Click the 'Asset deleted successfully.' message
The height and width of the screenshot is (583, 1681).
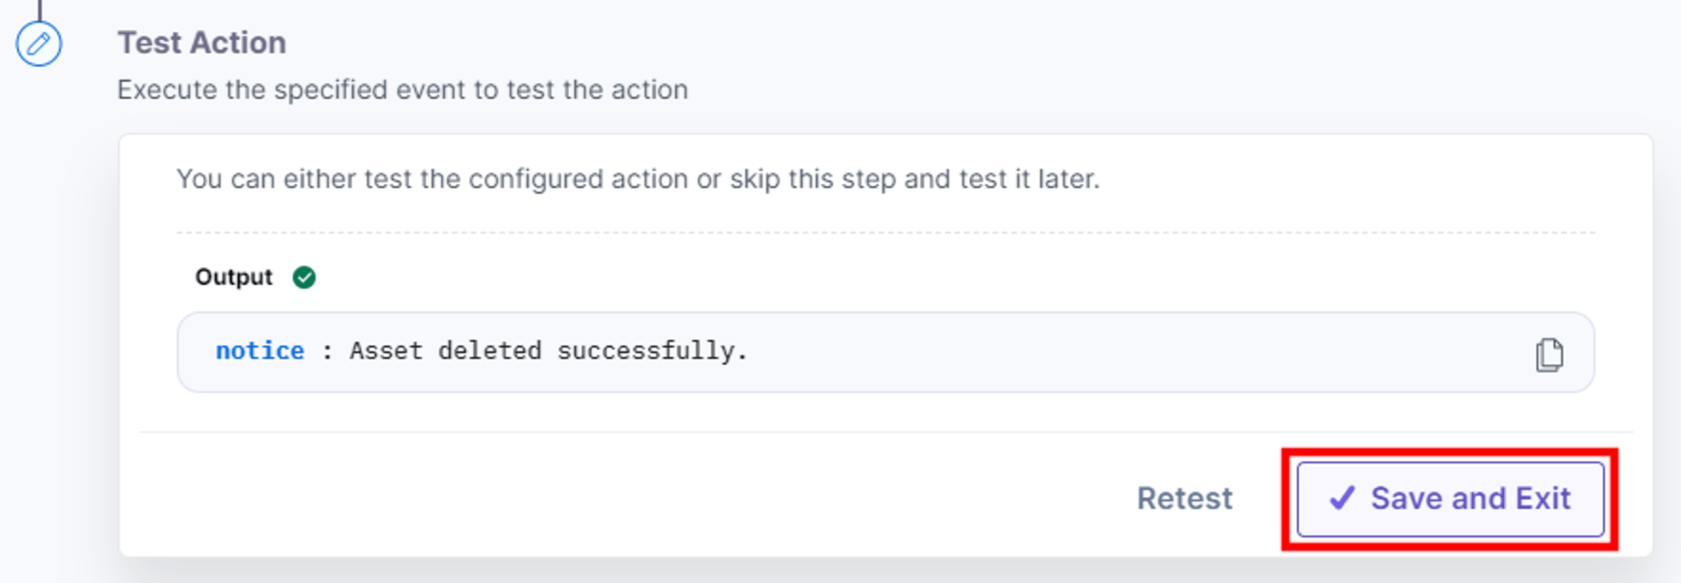pyautogui.click(x=548, y=352)
